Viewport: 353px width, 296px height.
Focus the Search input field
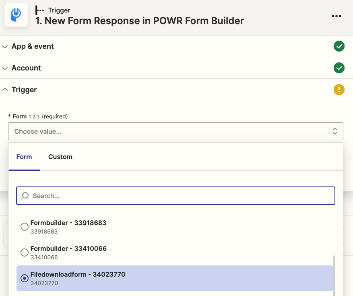tap(175, 196)
